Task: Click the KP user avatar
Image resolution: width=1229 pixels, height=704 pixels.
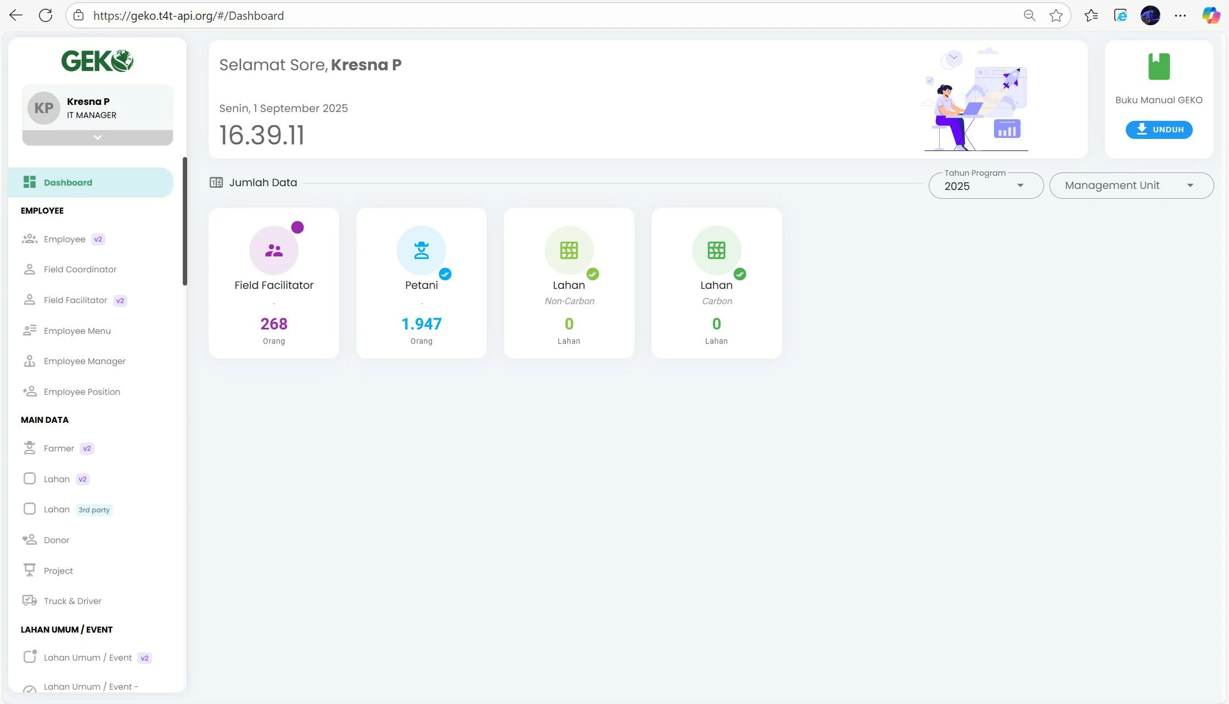Action: pos(44,108)
